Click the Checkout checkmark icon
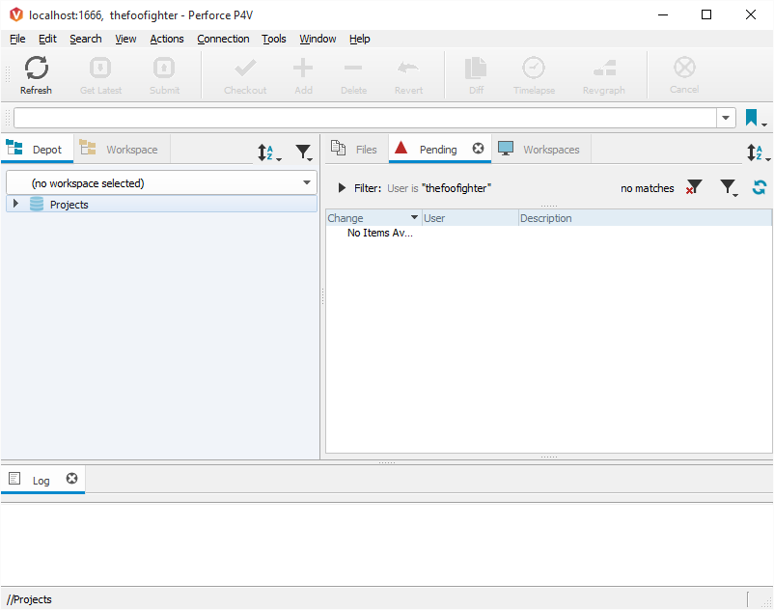 click(245, 69)
